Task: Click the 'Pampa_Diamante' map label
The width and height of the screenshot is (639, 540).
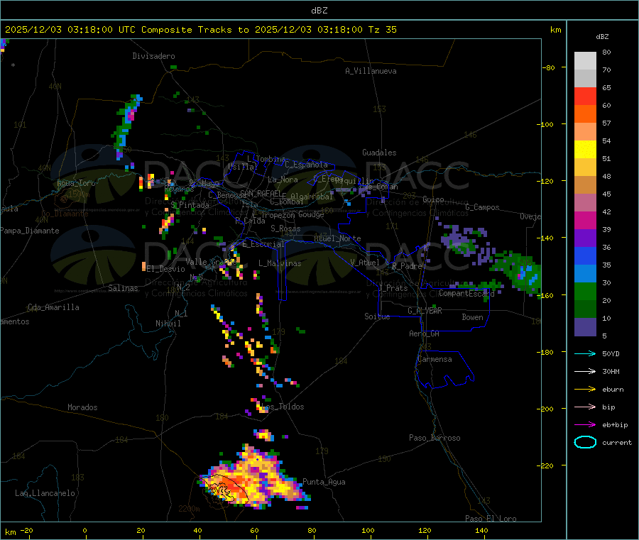Action: [x=30, y=231]
